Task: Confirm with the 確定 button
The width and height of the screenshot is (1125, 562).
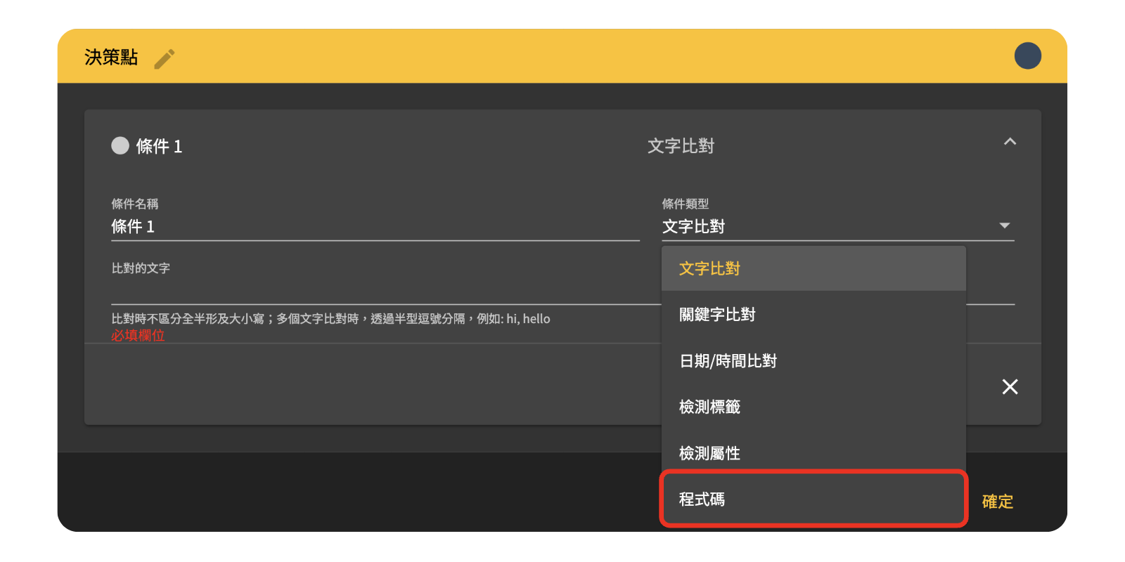Action: (997, 502)
